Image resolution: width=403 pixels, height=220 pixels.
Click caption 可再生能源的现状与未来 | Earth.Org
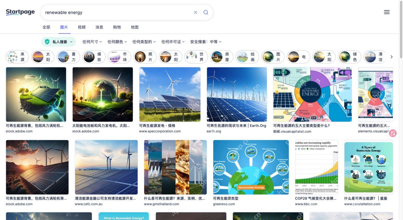(x=236, y=126)
